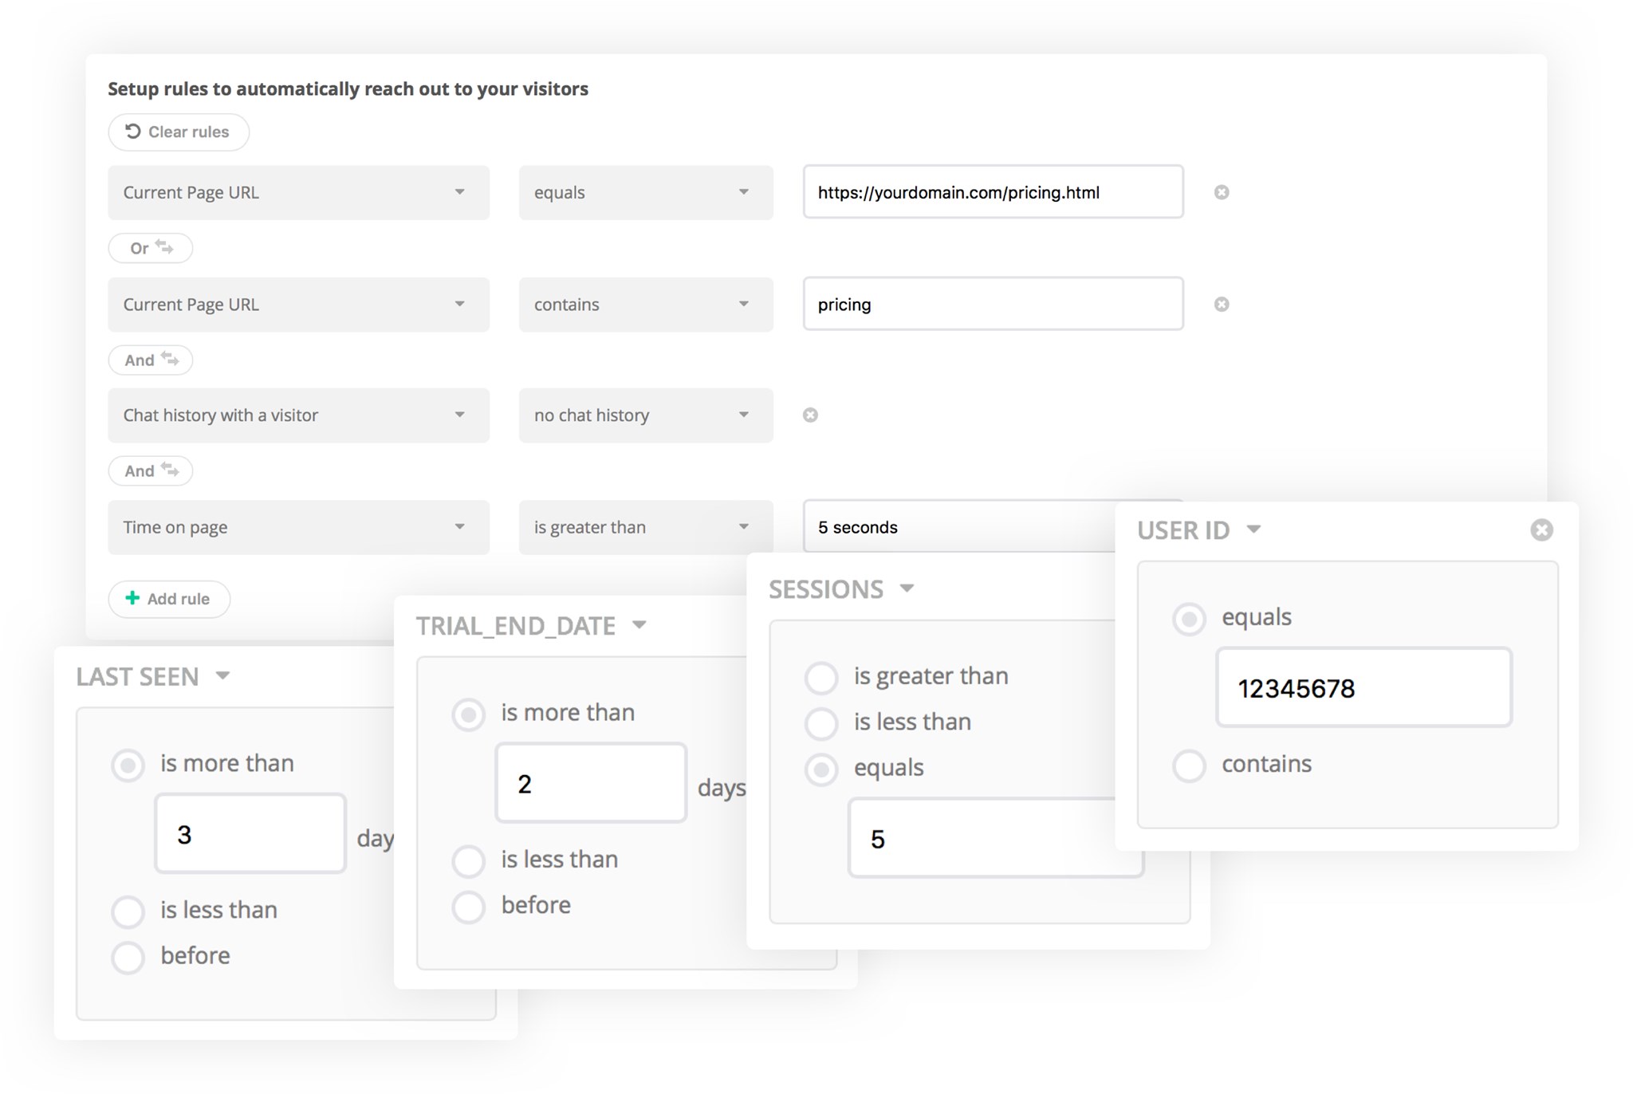The height and width of the screenshot is (1094, 1633).
Task: Select 'before' radio in LAST SEEN
Action: pyautogui.click(x=128, y=958)
